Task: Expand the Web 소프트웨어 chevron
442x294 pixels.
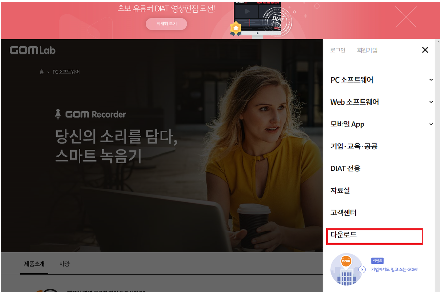Action: point(431,102)
